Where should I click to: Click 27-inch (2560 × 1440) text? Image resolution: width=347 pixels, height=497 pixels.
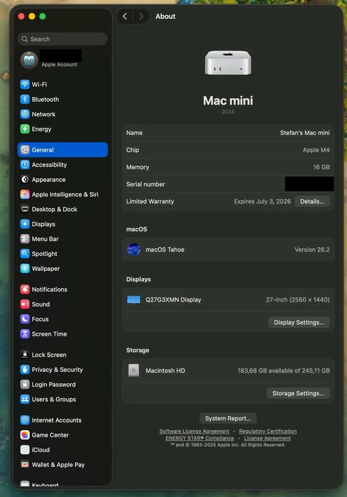297,299
